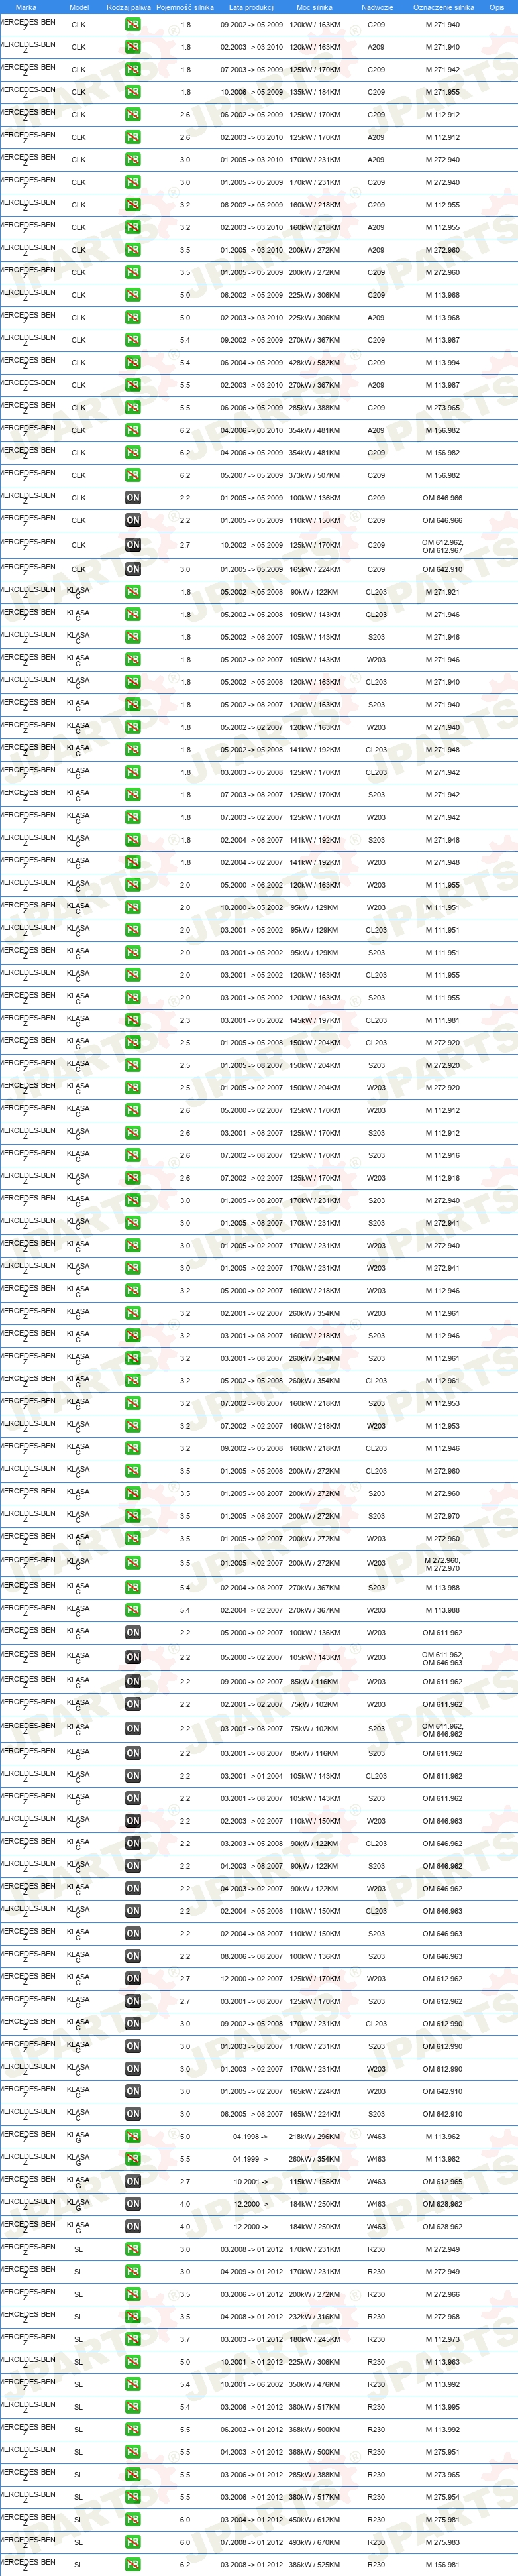Select power cell 145kW / 197KM

(314, 1020)
